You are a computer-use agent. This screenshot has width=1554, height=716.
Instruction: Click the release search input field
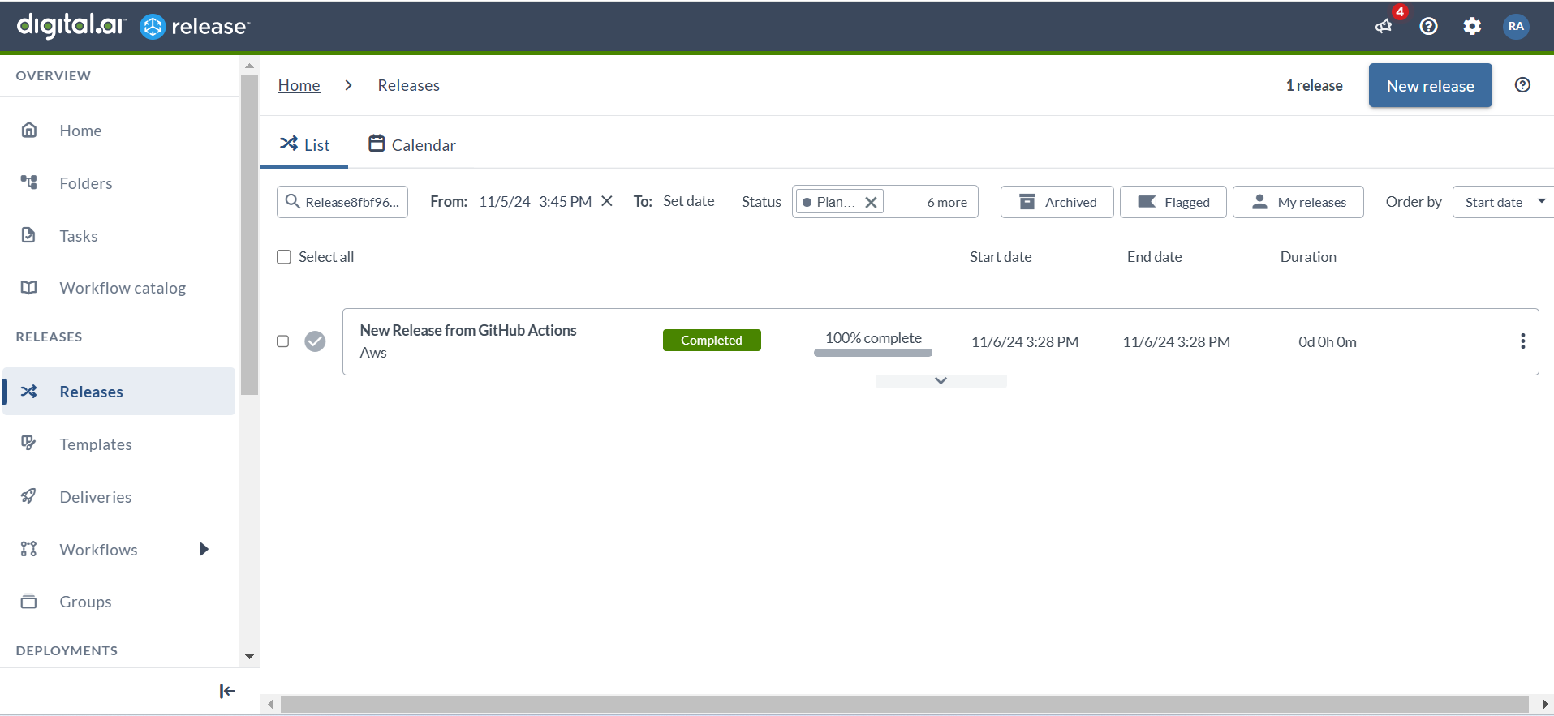[342, 202]
